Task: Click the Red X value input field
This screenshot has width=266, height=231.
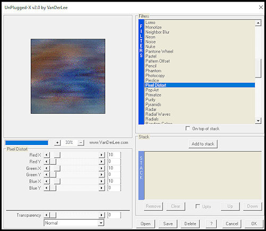Action: [x=114, y=155]
